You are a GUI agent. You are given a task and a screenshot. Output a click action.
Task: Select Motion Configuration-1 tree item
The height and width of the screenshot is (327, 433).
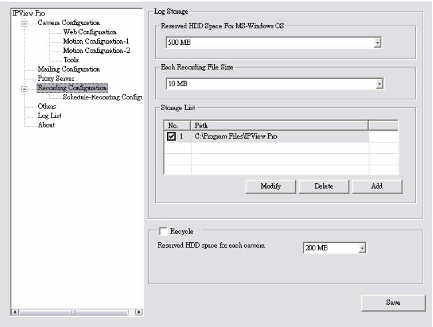[x=96, y=41]
